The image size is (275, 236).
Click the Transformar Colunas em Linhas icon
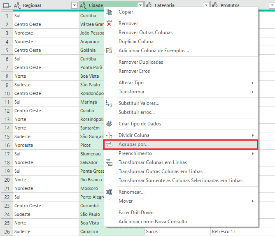(109, 162)
